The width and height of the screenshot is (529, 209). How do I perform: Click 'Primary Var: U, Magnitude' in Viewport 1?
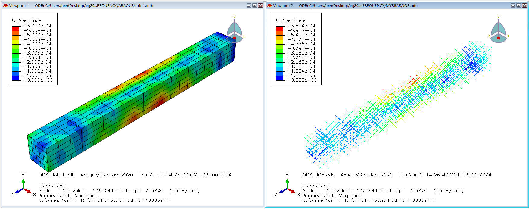(x=68, y=196)
